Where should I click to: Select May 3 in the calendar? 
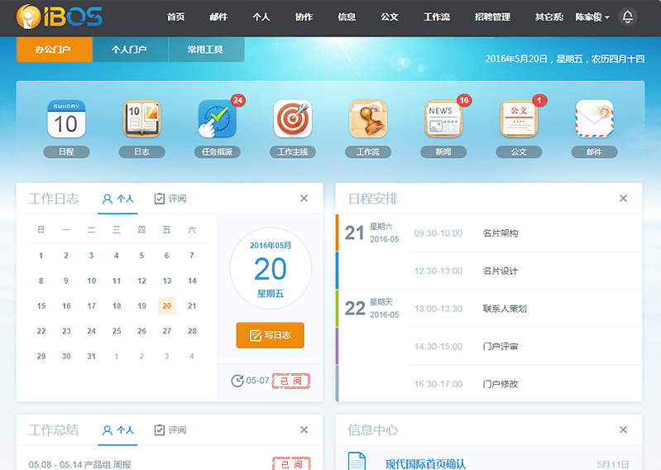(x=92, y=256)
